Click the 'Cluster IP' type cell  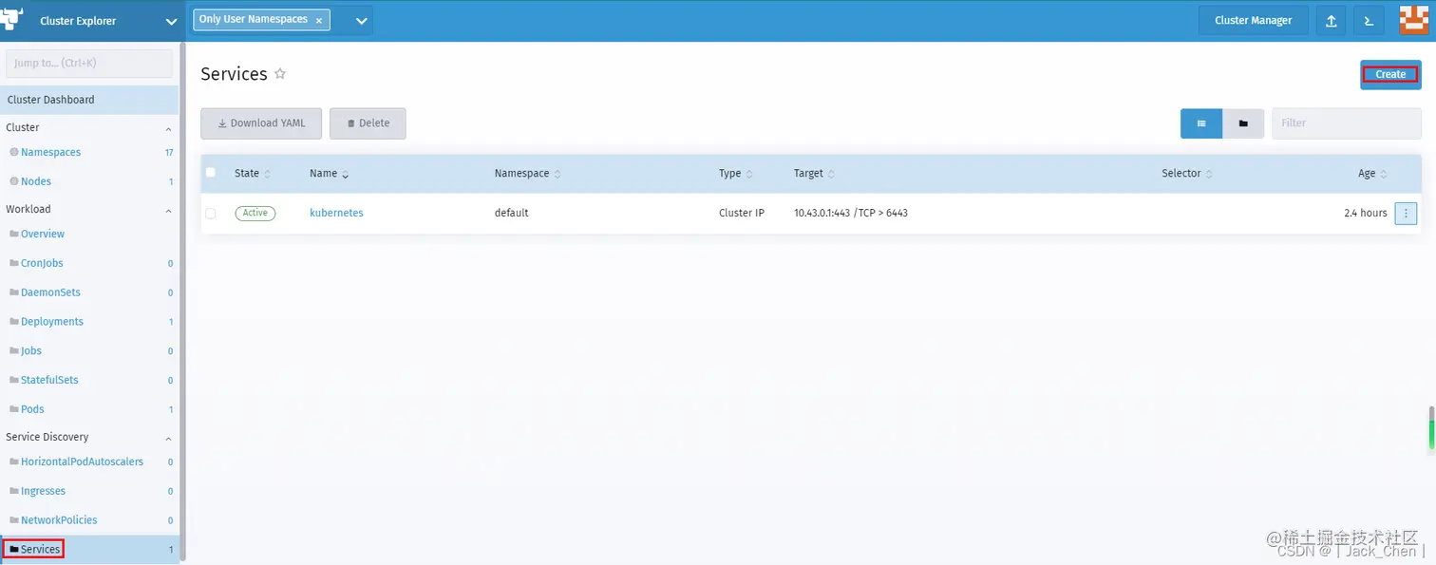pyautogui.click(x=742, y=213)
